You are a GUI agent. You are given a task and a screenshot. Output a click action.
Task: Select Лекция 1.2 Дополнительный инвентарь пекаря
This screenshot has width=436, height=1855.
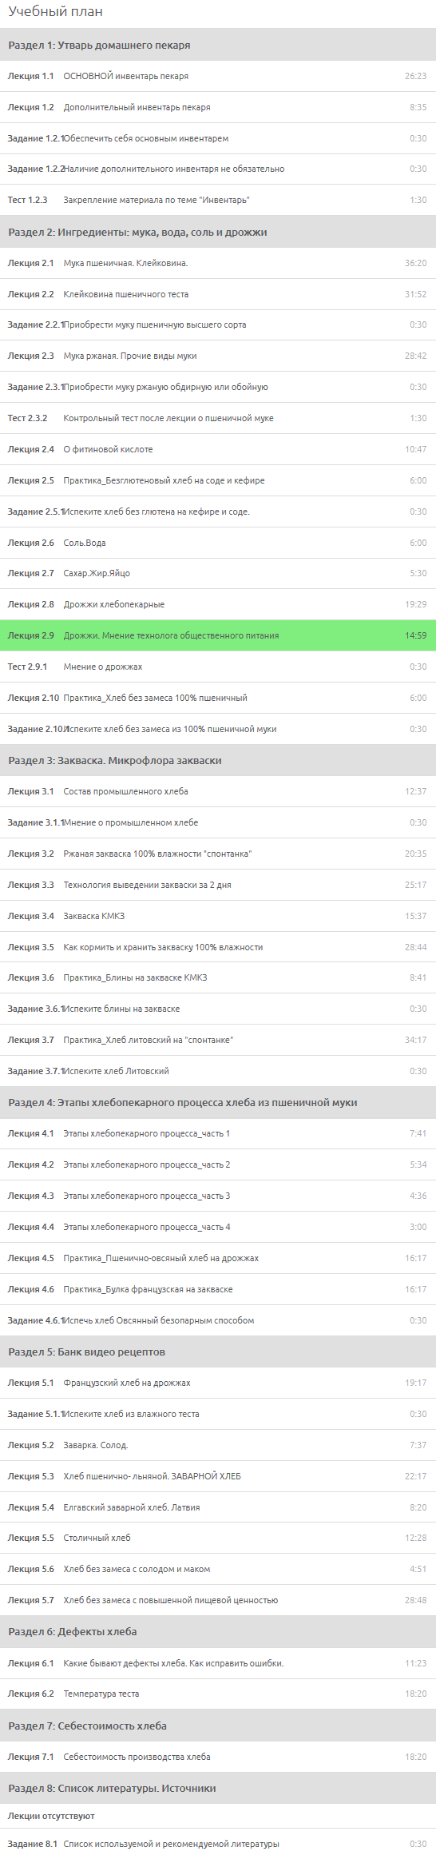pyautogui.click(x=218, y=107)
